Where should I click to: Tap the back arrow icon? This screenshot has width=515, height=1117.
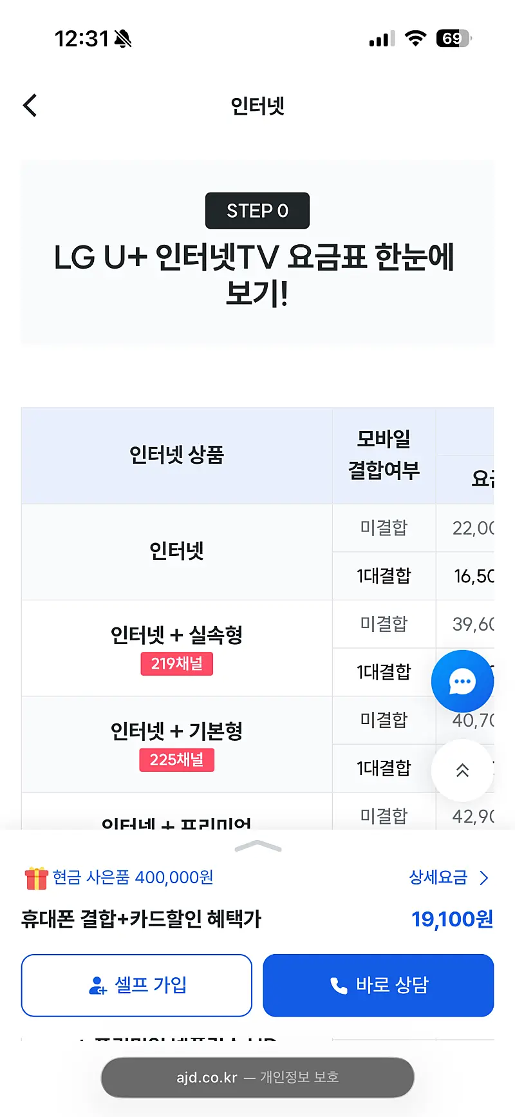pyautogui.click(x=30, y=106)
